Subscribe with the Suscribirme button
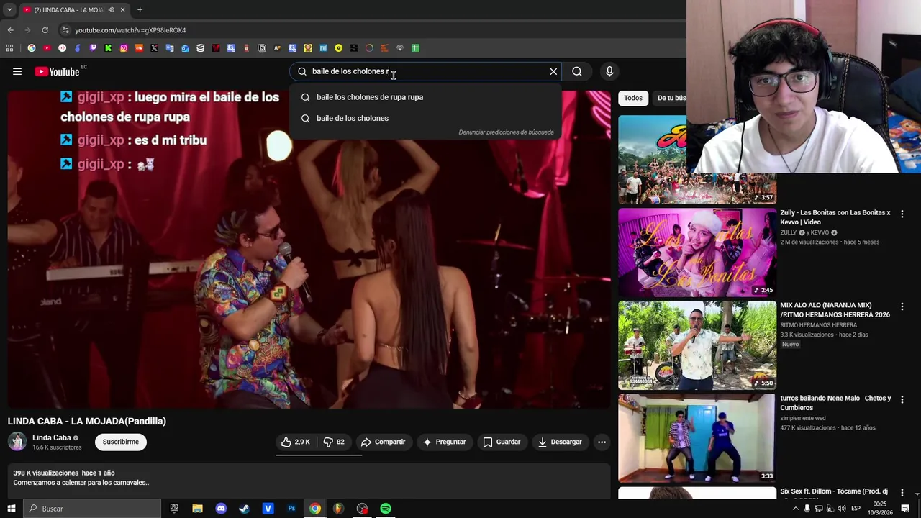 (121, 442)
